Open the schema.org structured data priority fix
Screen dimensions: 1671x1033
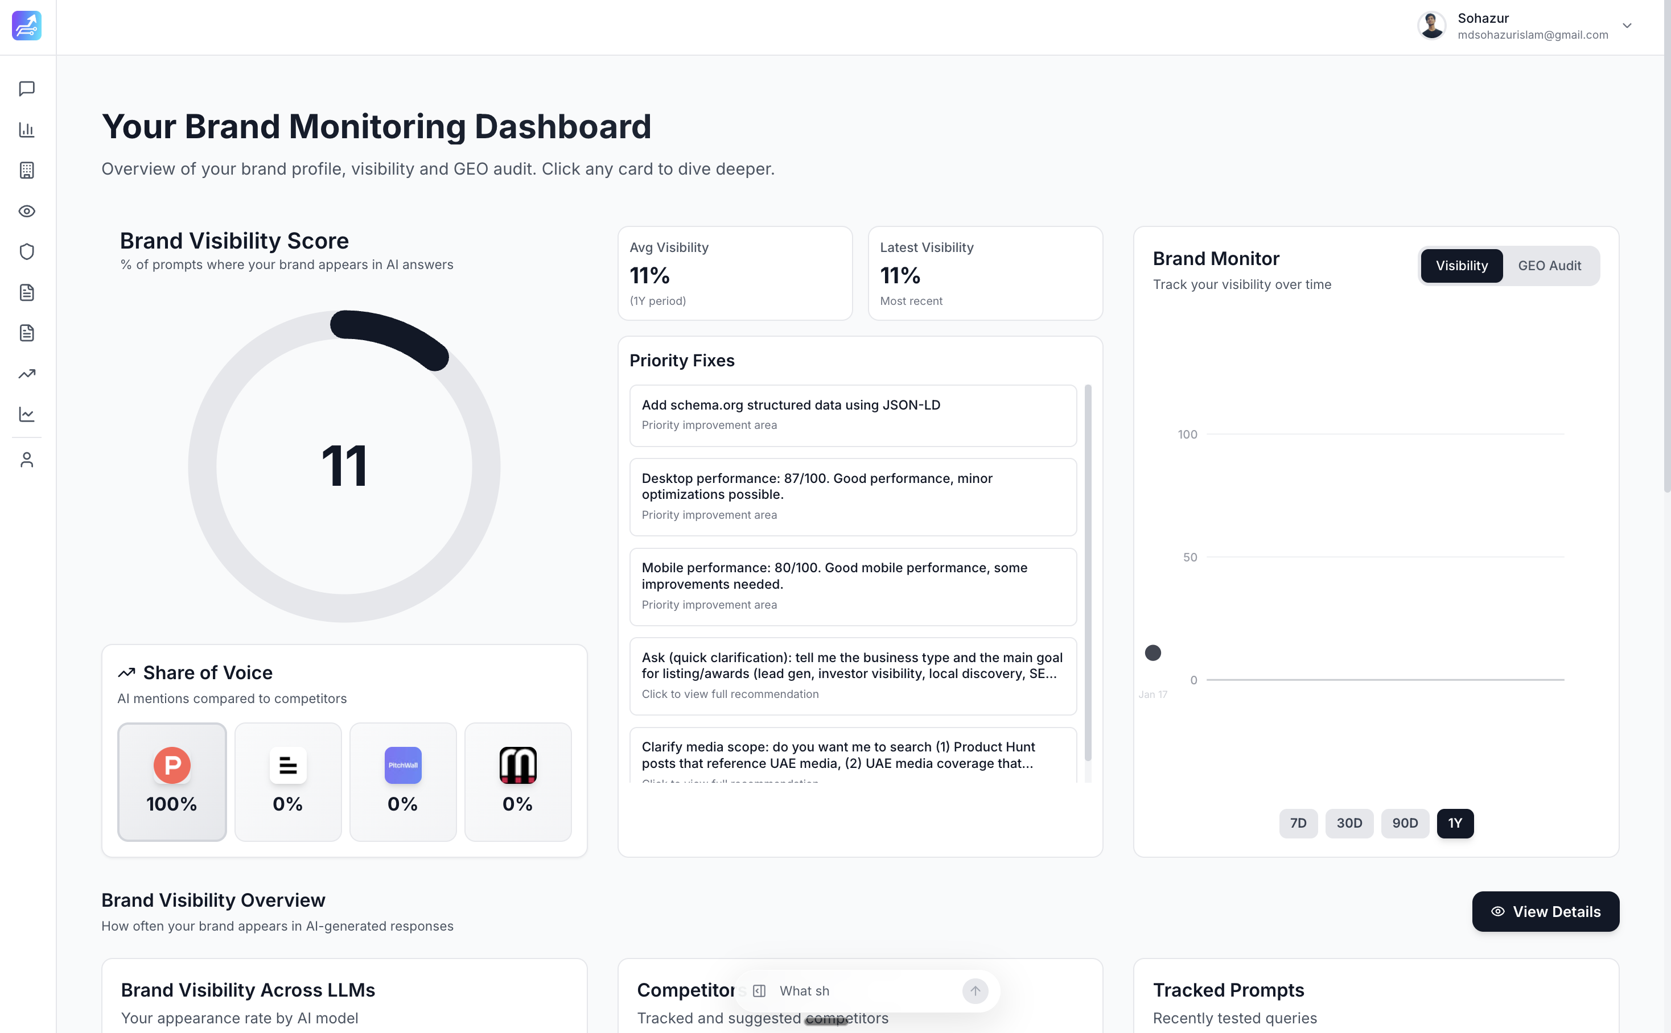click(852, 415)
